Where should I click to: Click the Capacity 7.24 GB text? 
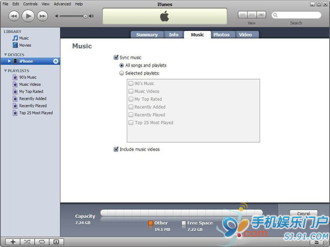coord(85,219)
